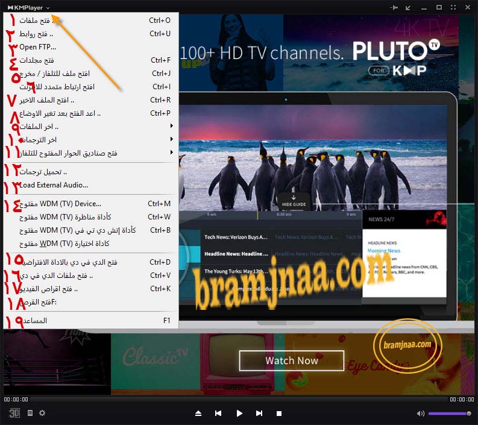478x425 pixels.
Task: Choose 'تحميل ترجمات' load subtitles entry
Action: tap(91, 172)
